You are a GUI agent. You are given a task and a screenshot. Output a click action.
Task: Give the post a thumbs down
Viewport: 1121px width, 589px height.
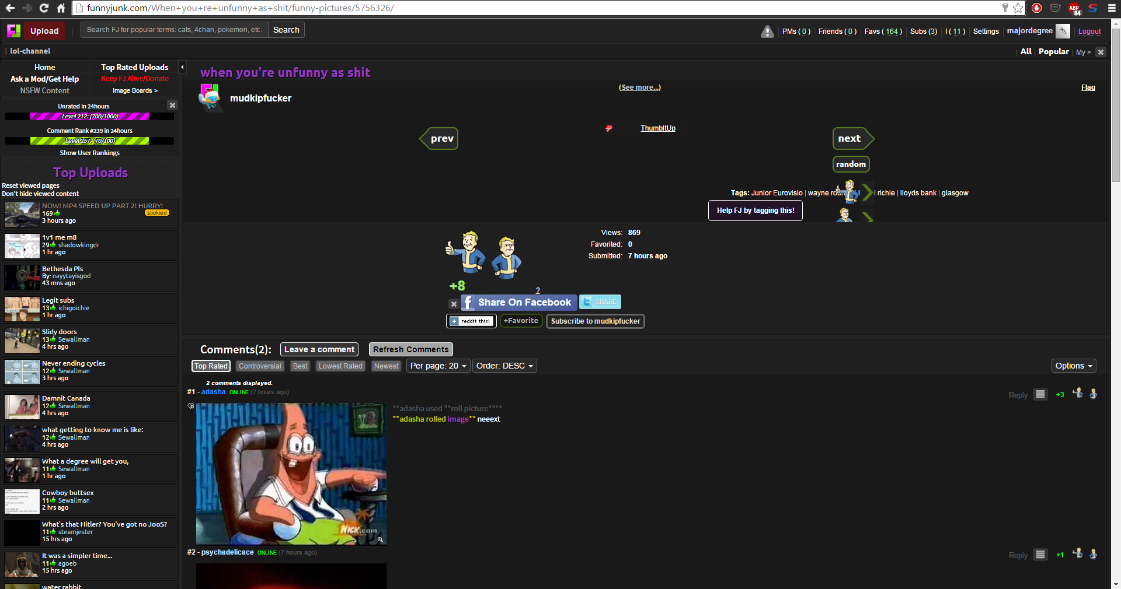pos(506,257)
